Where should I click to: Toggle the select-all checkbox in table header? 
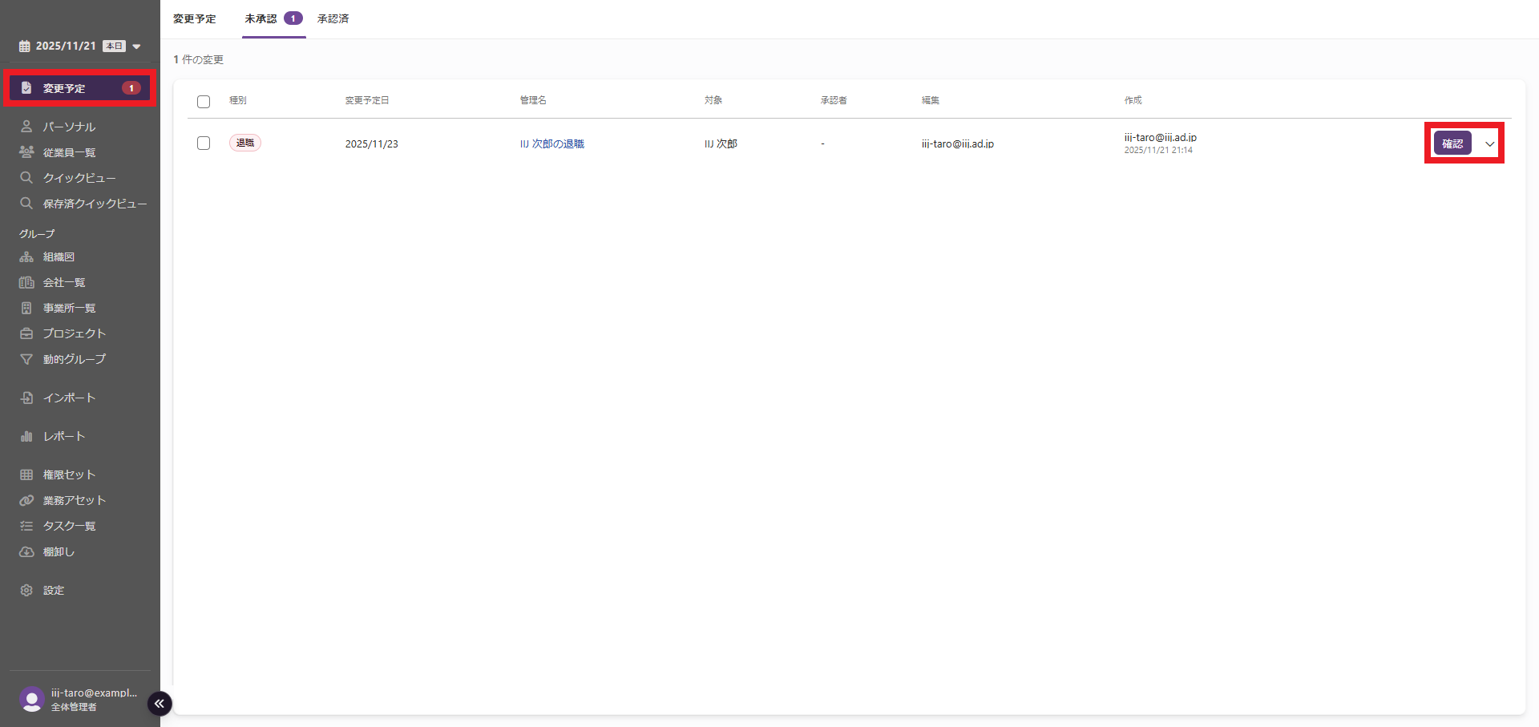tap(204, 102)
